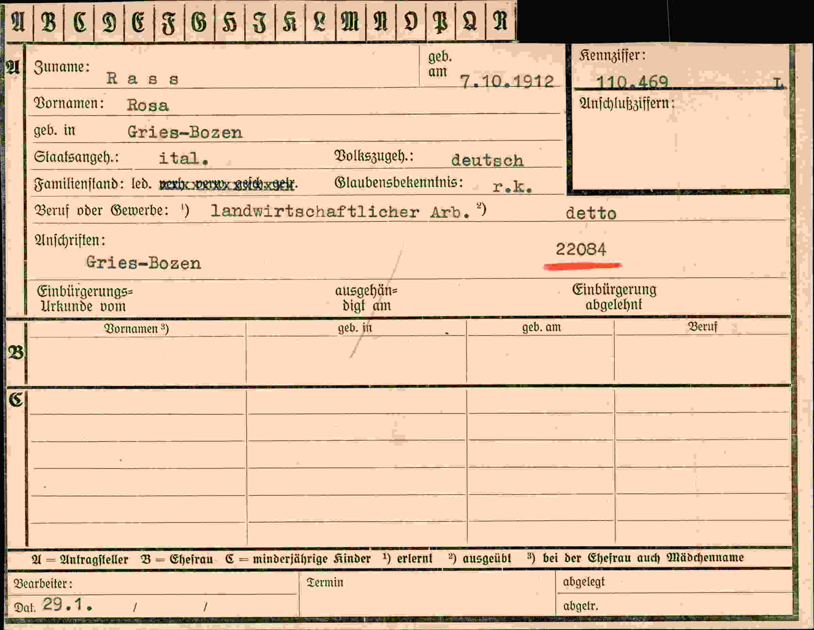Click the 'Beruf' column header
This screenshot has width=814, height=630.
pyautogui.click(x=702, y=326)
